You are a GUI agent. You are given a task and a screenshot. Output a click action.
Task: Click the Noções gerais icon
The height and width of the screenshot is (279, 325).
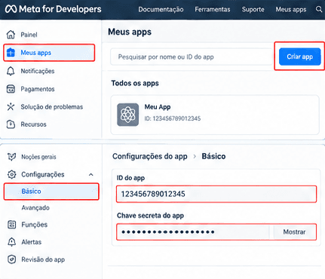11,157
